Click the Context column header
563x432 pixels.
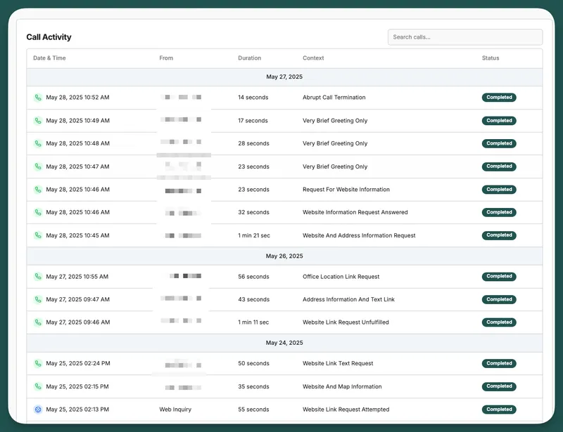313,58
